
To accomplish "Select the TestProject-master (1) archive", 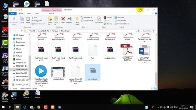I will point(41,52).
